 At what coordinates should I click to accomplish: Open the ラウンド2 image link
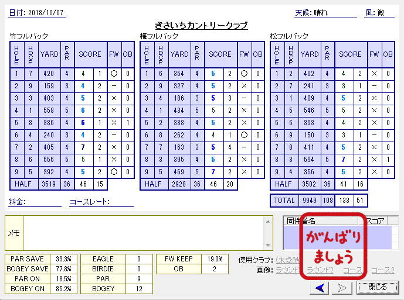point(320,270)
